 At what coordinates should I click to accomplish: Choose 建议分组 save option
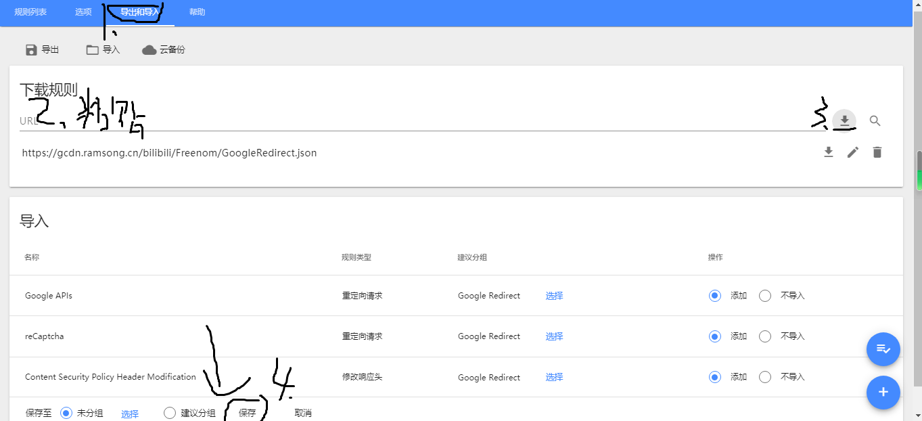tap(170, 413)
